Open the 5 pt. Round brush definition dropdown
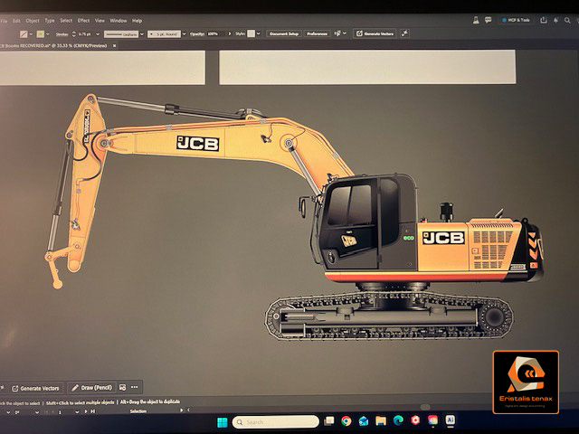 [x=185, y=34]
